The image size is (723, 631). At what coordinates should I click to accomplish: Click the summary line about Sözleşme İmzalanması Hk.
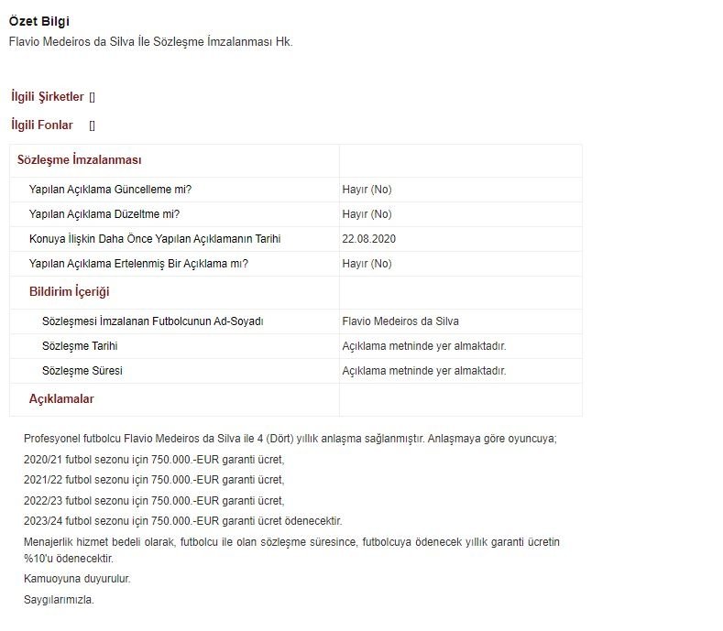tap(151, 42)
